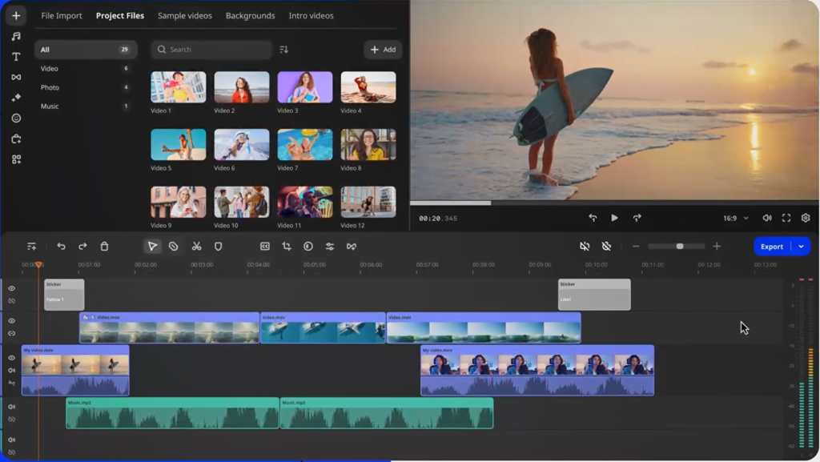Click the Export button

tap(771, 246)
